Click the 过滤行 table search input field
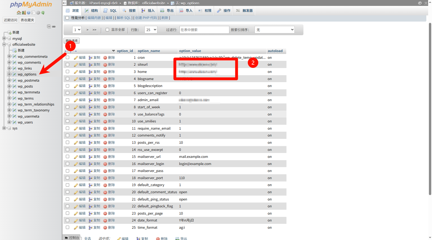This screenshot has height=240, width=432. pyautogui.click(x=204, y=30)
